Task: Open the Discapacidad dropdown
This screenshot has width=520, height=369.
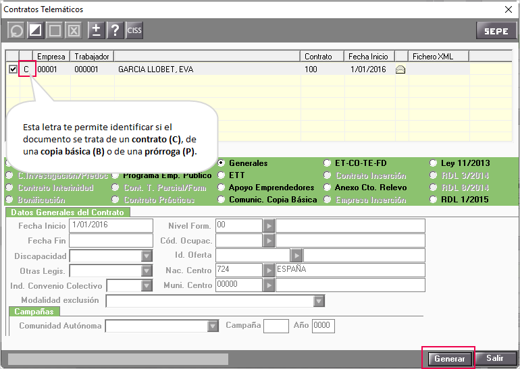Action: coord(147,256)
